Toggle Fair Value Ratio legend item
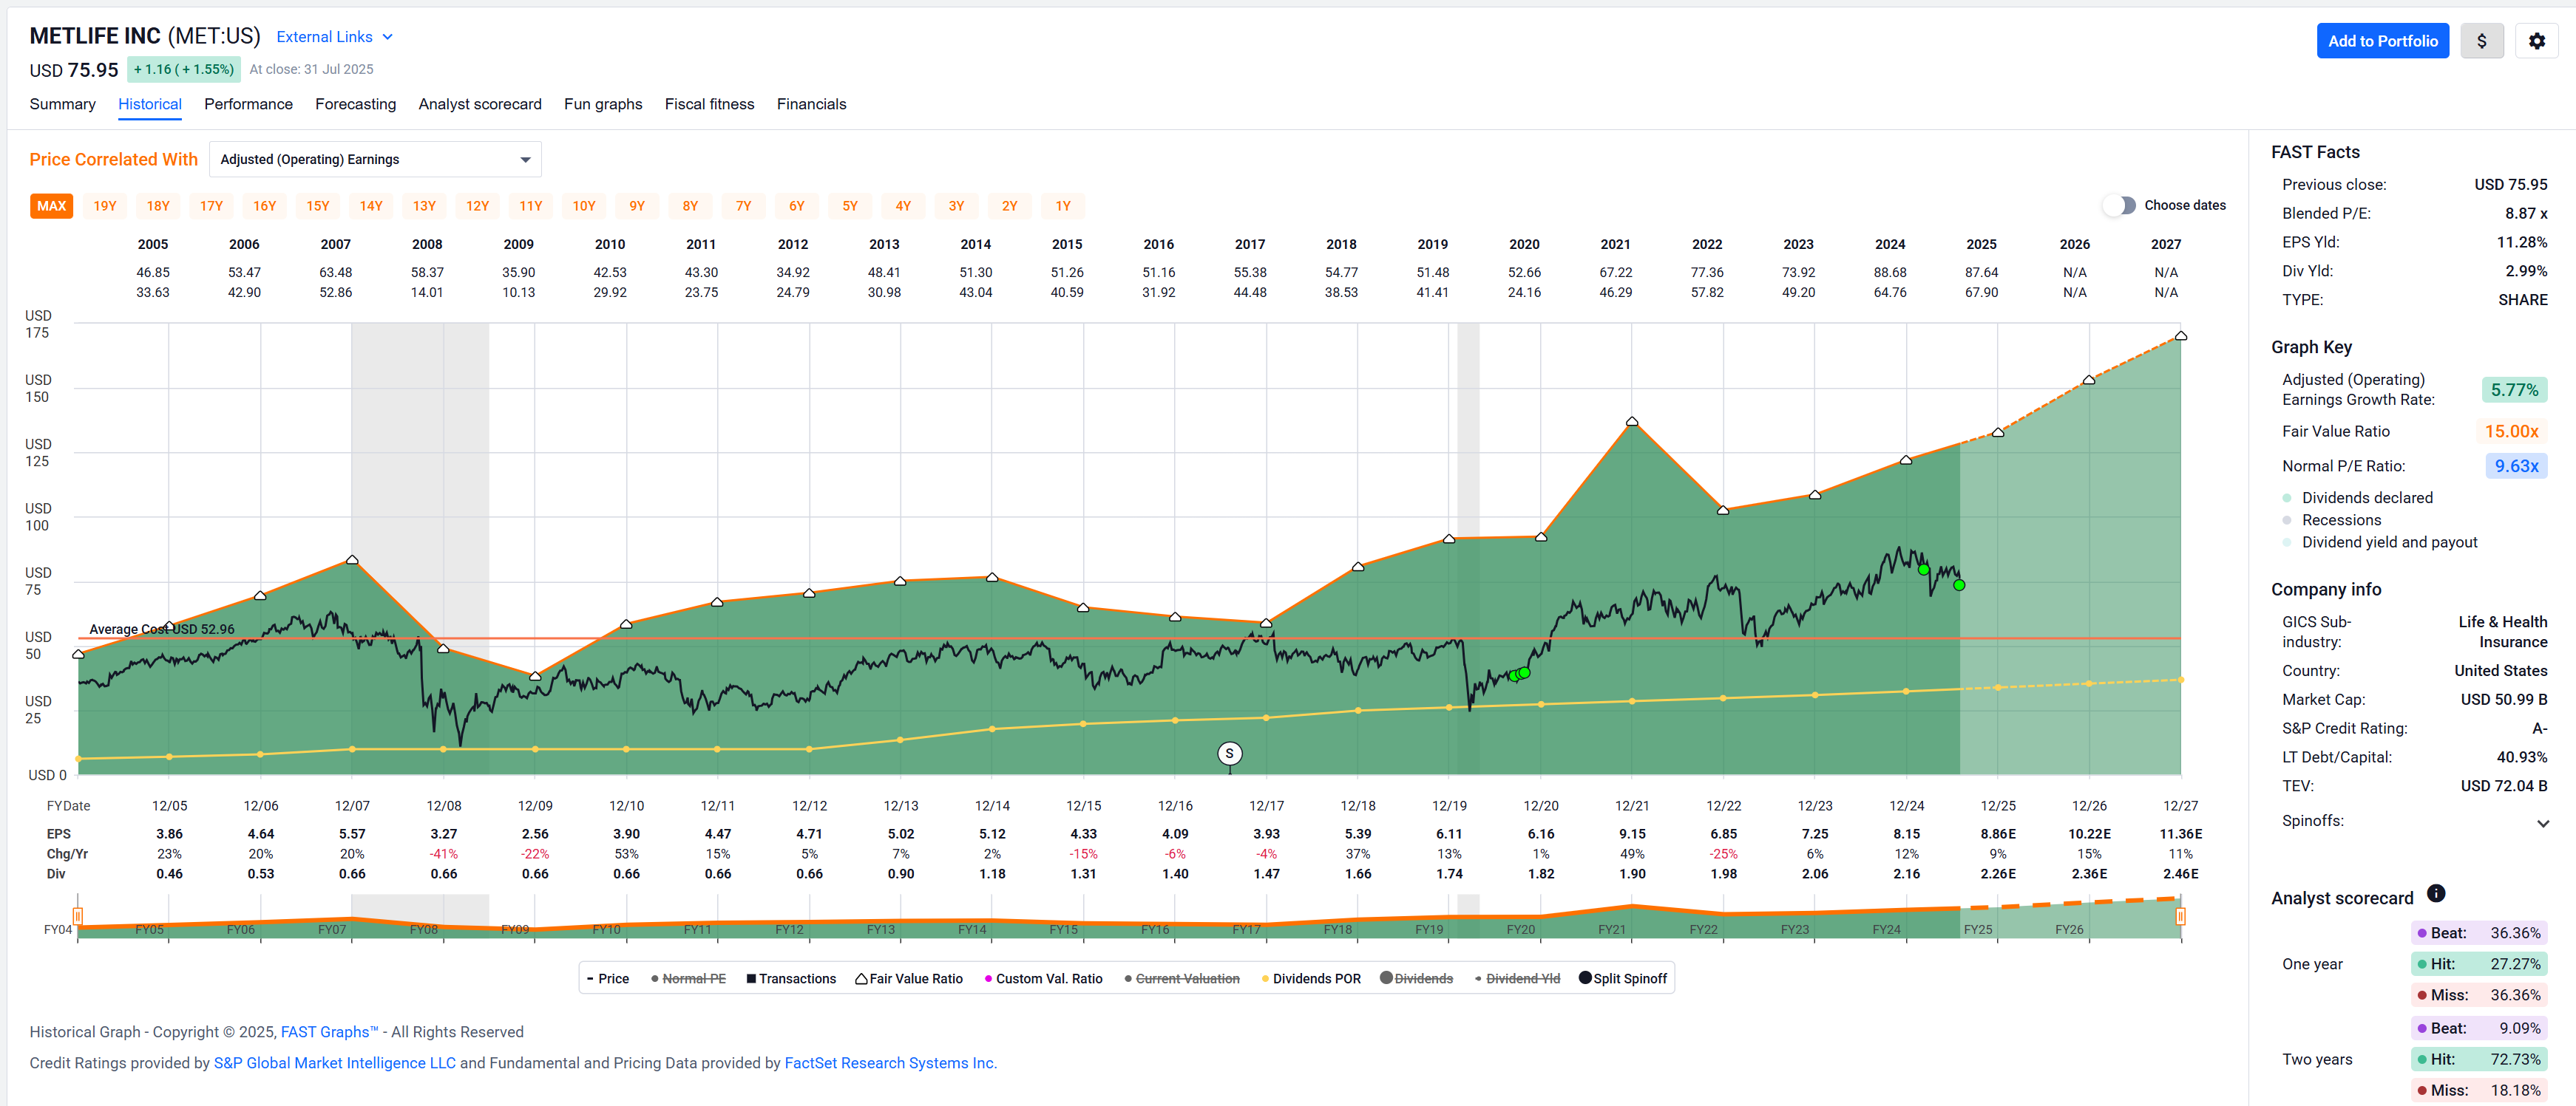 (x=909, y=978)
